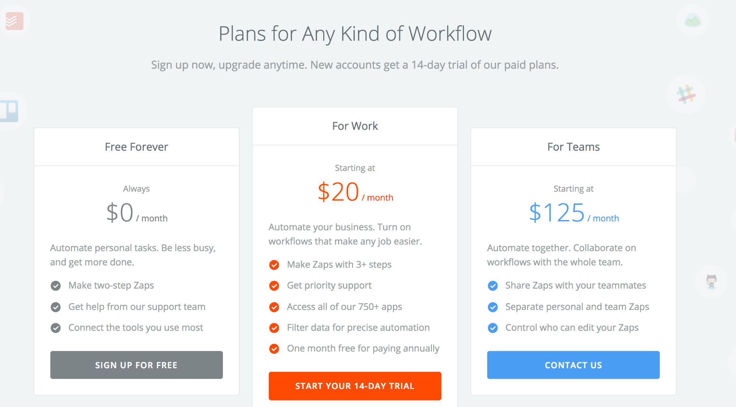The height and width of the screenshot is (407, 736).
Task: Select the Free Forever plan header
Action: point(137,147)
